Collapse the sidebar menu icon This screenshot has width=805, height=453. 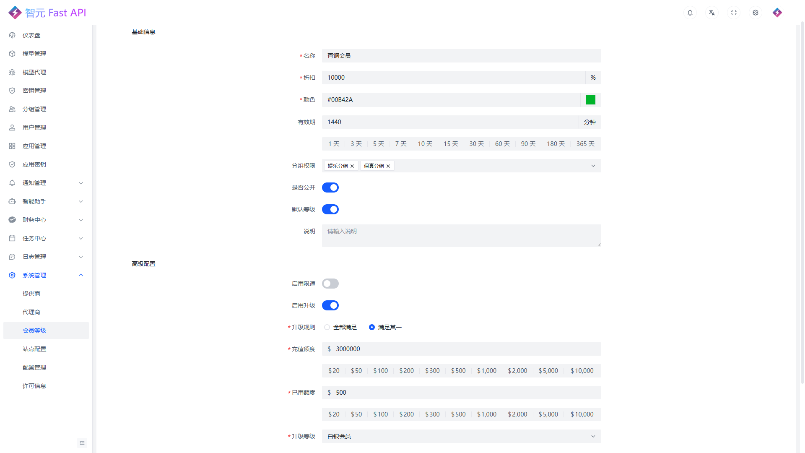pos(82,443)
